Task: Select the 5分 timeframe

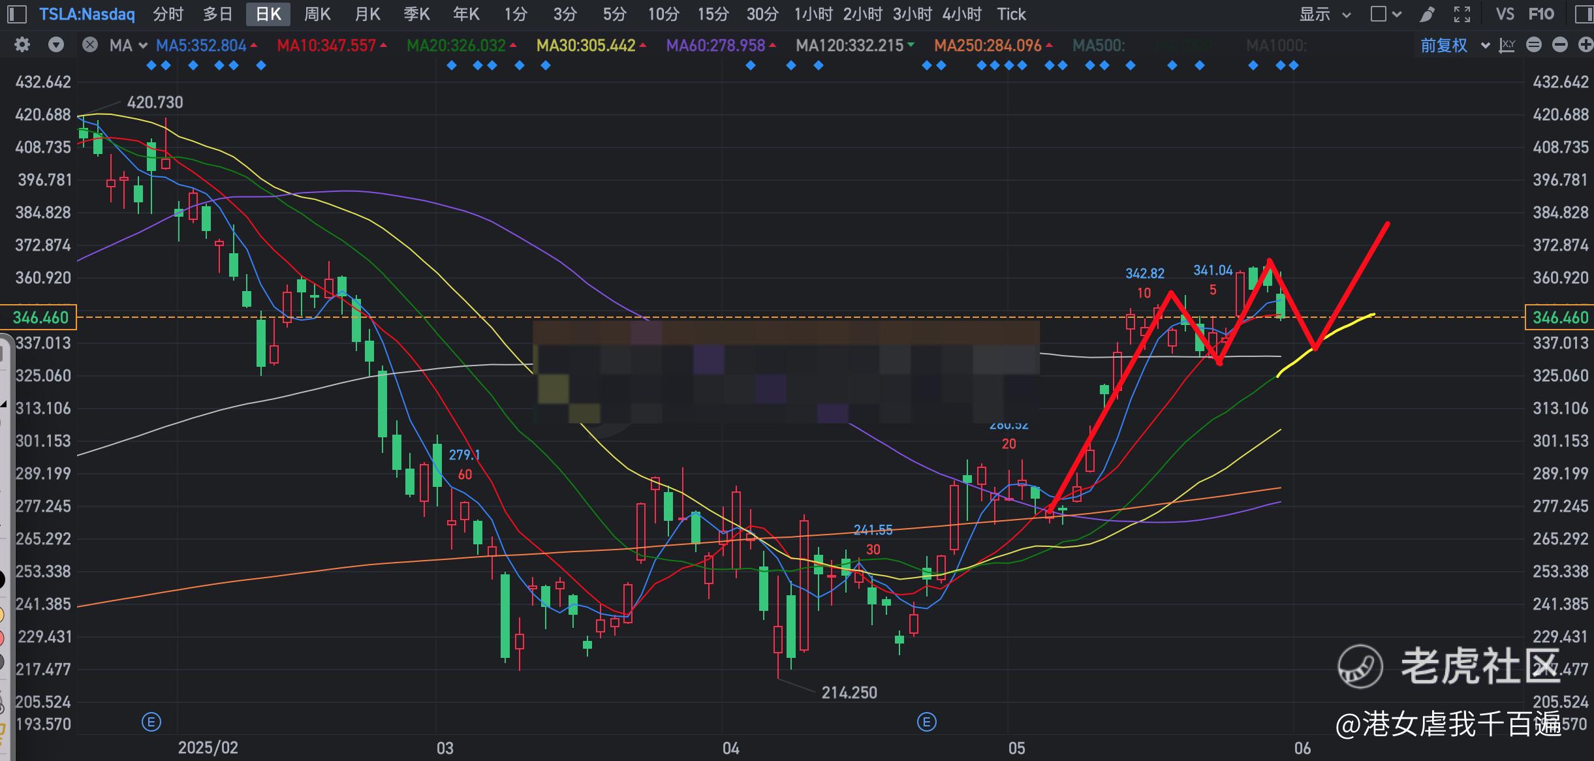Action: [x=614, y=14]
